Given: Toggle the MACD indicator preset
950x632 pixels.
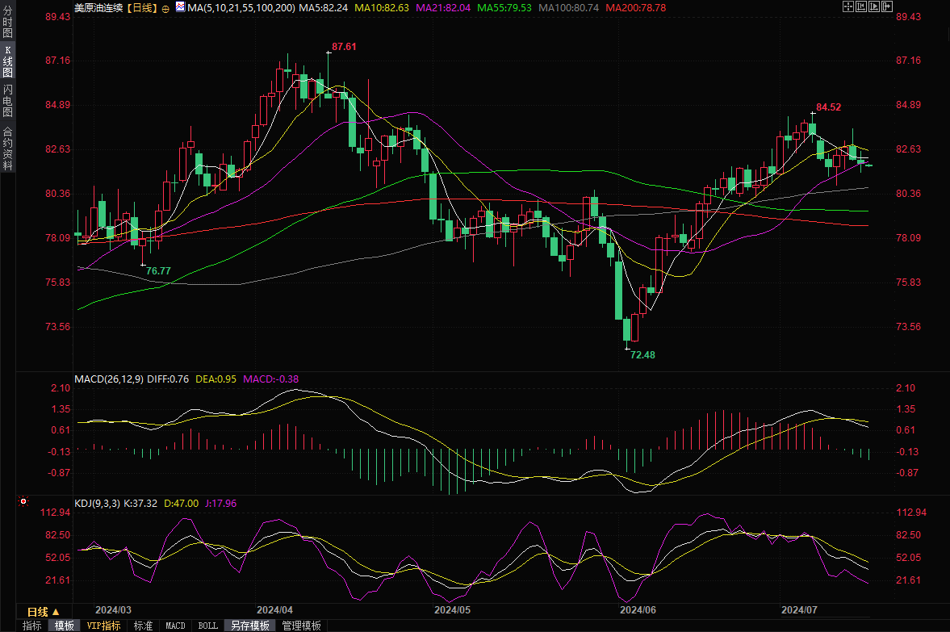Looking at the screenshot, I should (175, 626).
